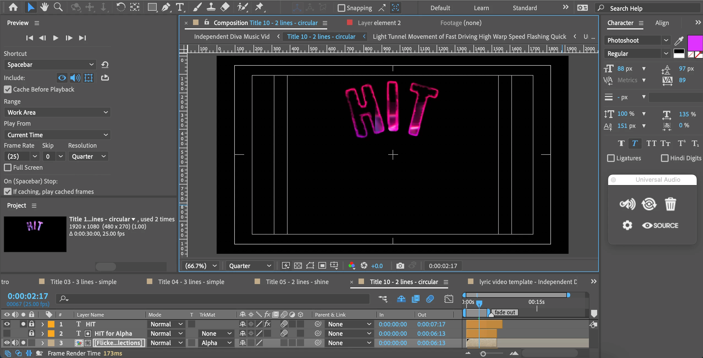Viewport: 703px width, 358px height.
Task: Click the eyedropper in Character panel
Action: coord(679,41)
